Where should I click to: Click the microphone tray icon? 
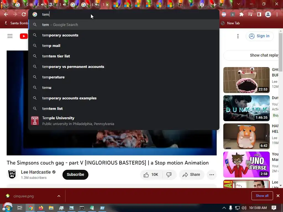click(x=230, y=208)
